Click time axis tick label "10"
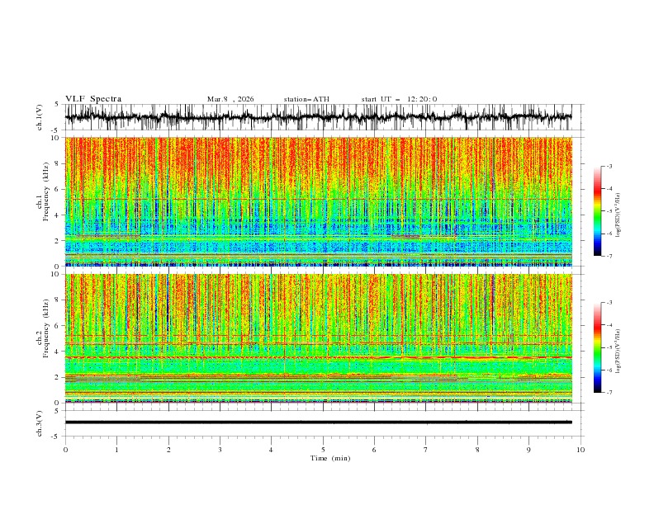This screenshot has height=505, width=654. (581, 450)
